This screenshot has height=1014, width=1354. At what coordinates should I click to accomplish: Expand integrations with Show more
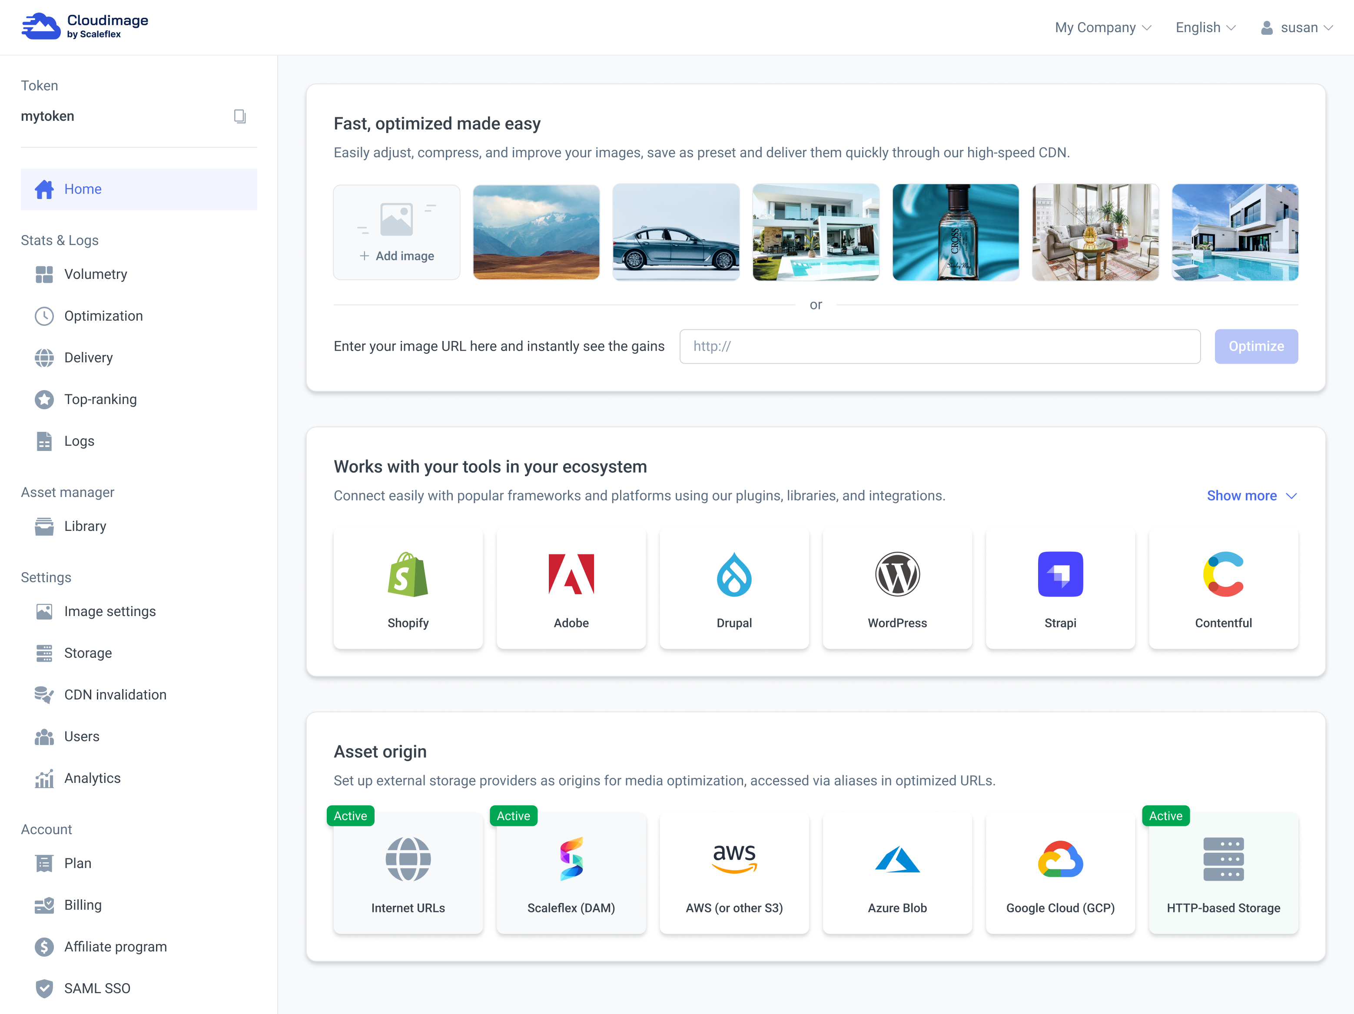[x=1252, y=495]
